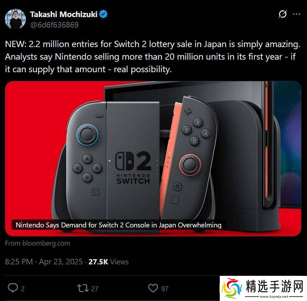Click the blue verified badge
Image resolution: width=307 pixels, height=301 pixels.
click(x=103, y=14)
